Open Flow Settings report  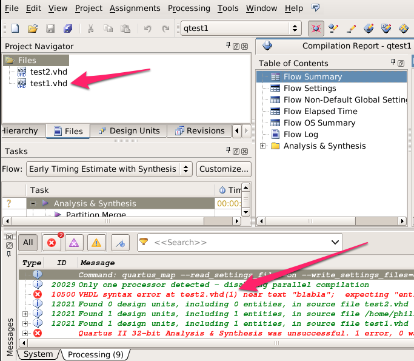(x=310, y=88)
